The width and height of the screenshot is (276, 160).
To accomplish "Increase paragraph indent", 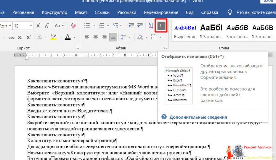I will click(x=140, y=26).
